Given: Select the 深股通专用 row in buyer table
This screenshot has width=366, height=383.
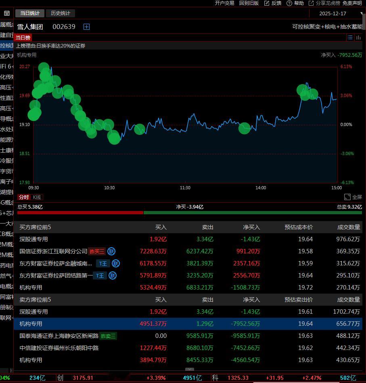Looking at the screenshot, I should point(188,239).
